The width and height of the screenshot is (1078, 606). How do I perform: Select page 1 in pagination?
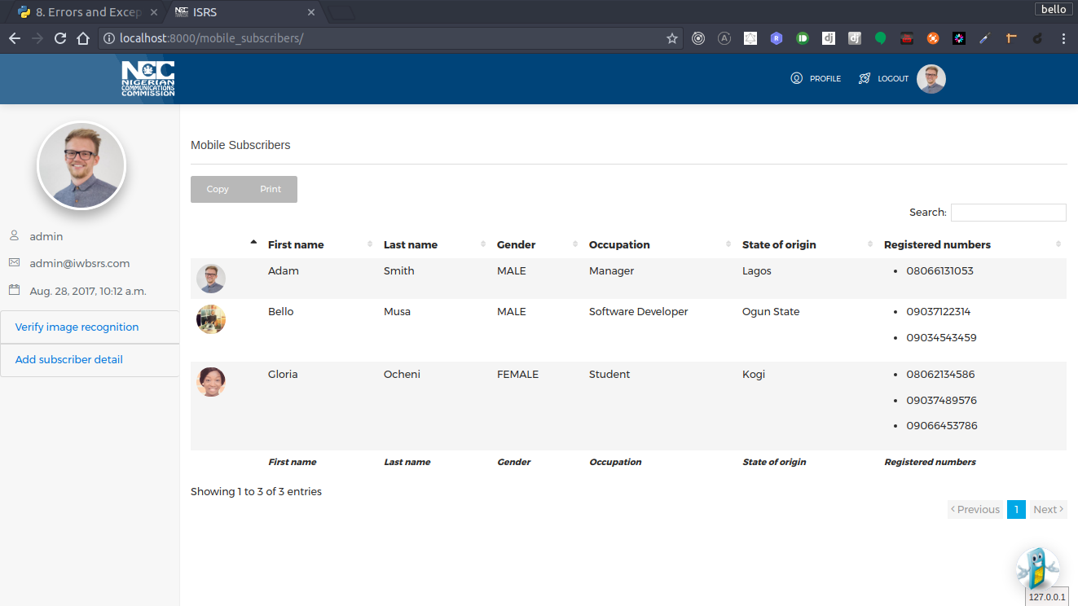[x=1016, y=509]
